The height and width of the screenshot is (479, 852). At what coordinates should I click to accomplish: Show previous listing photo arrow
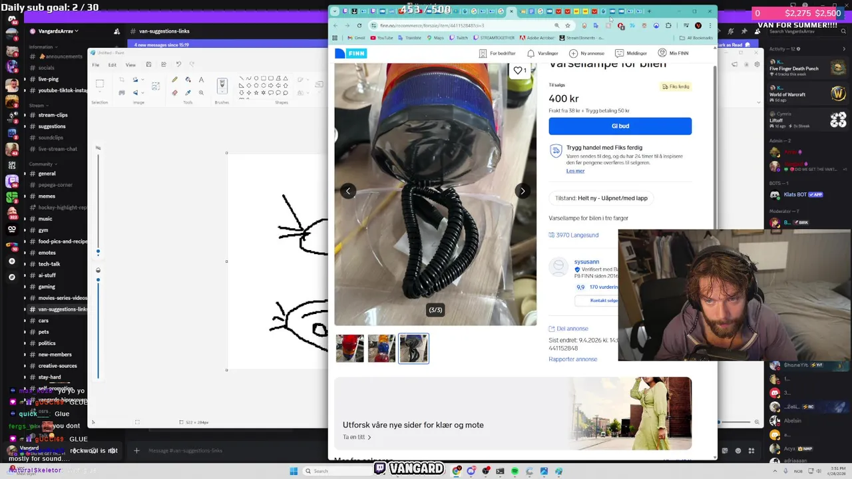[x=348, y=191]
